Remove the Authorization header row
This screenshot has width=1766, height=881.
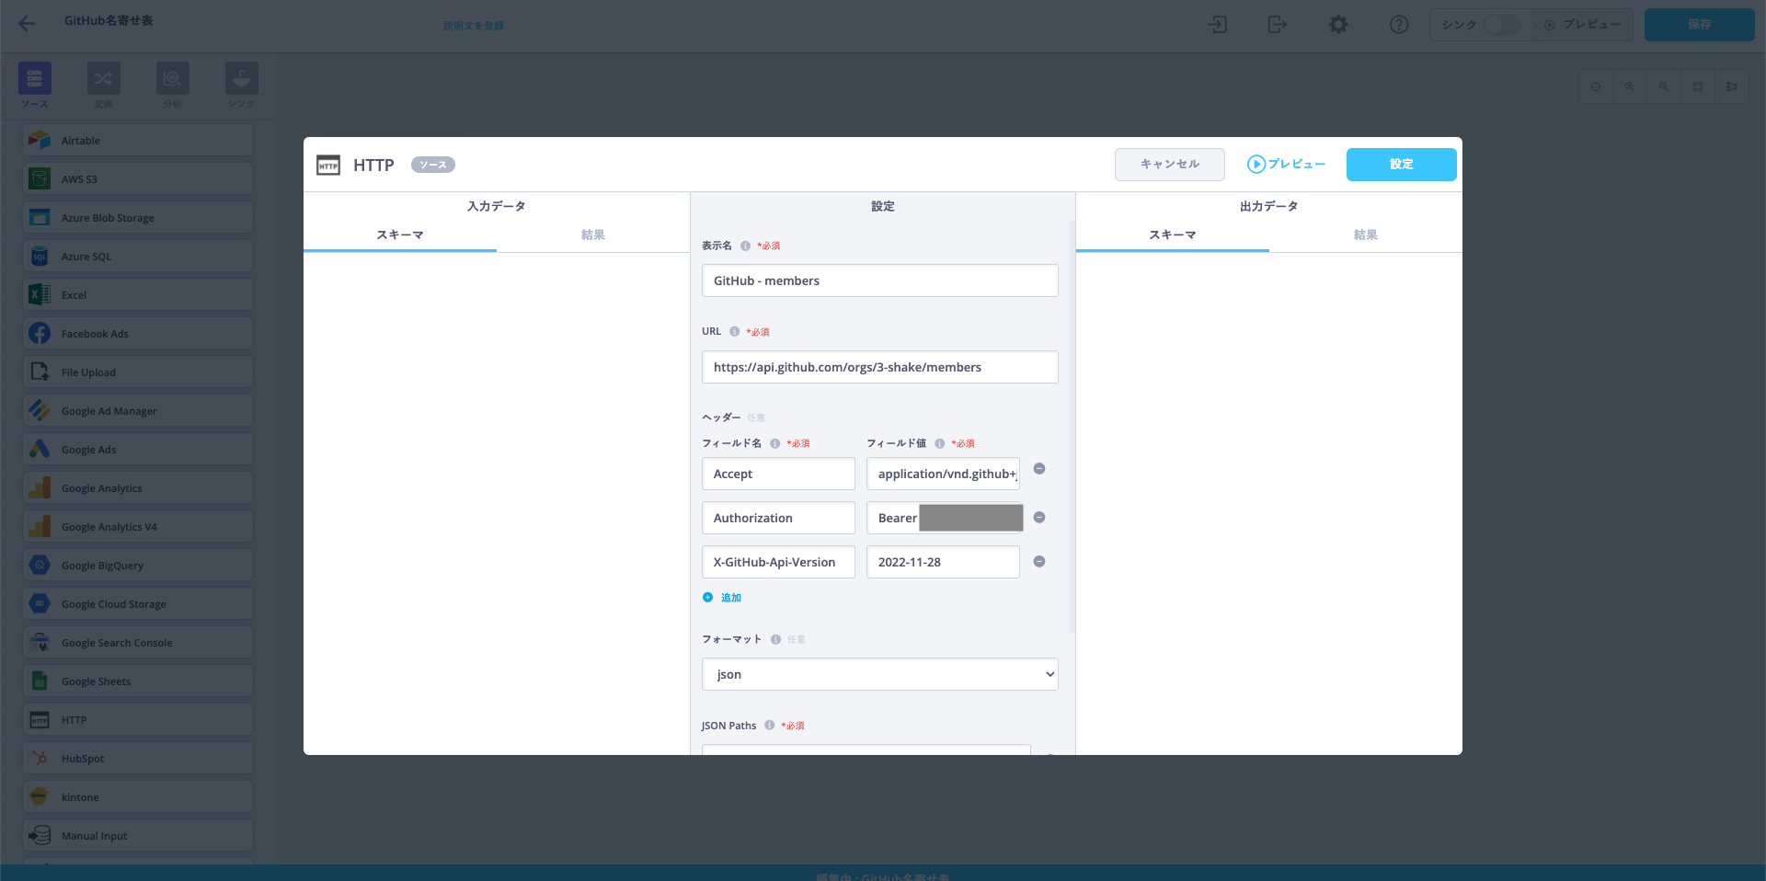tap(1039, 518)
